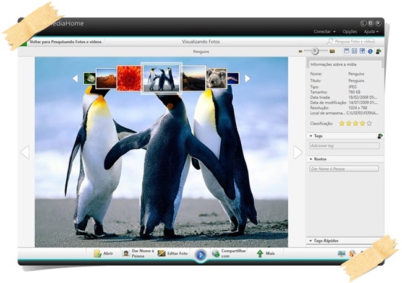Open the Ajuda dropdown menu
Screen dimensions: 402x283
(371, 32)
